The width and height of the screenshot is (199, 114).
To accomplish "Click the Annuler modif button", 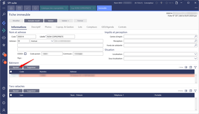I will pos(34,21).
